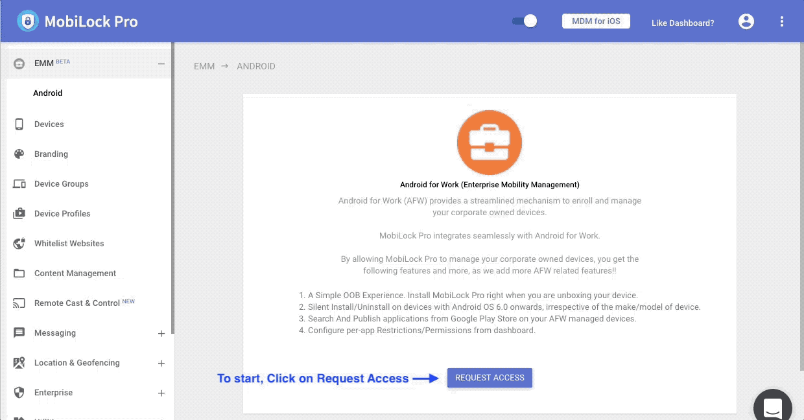Click the Content Management folder icon
804x420 pixels.
[x=19, y=274]
